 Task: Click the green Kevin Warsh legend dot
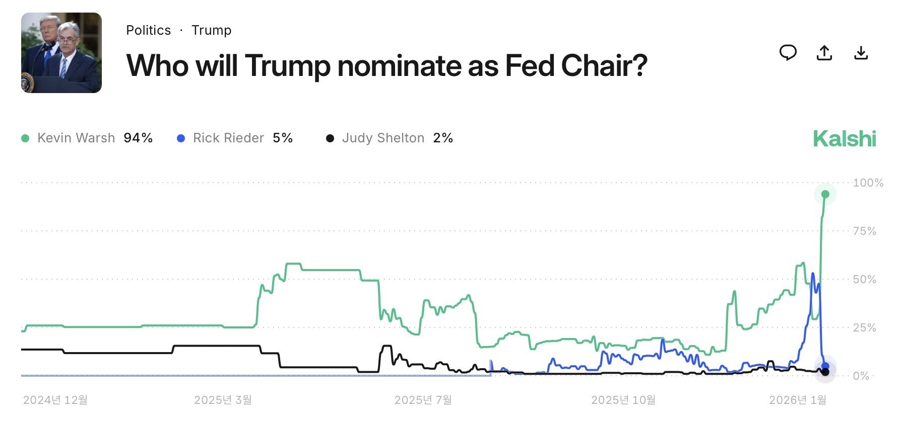coord(25,138)
